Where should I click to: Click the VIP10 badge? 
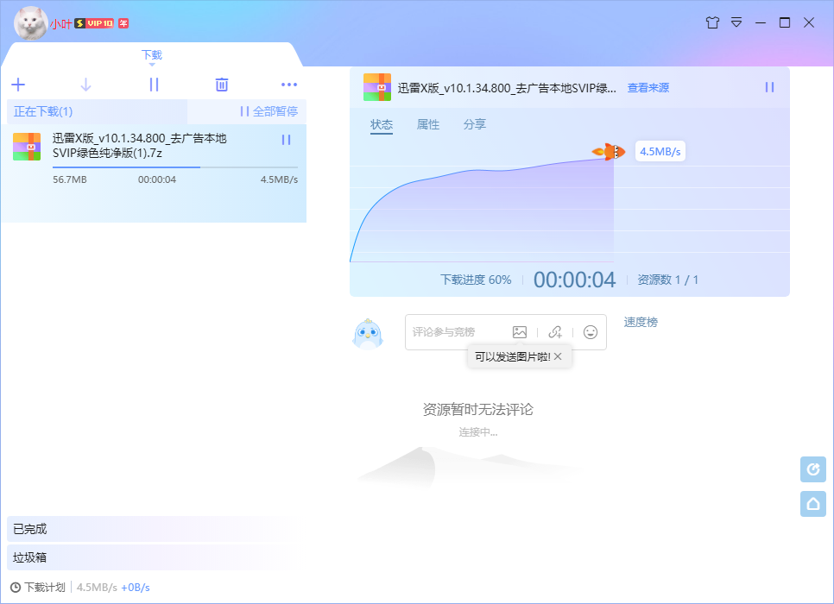(x=94, y=23)
